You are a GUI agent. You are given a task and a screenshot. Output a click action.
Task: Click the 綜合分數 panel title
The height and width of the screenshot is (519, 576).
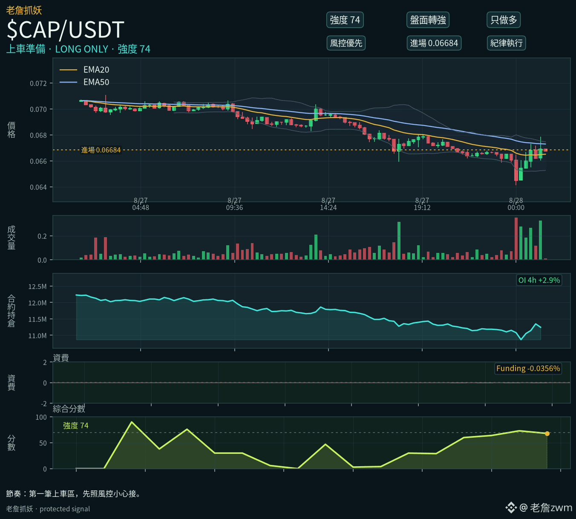(69, 409)
